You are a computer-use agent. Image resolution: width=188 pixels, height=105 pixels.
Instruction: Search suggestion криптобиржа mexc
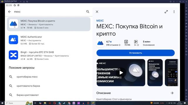[27, 77]
